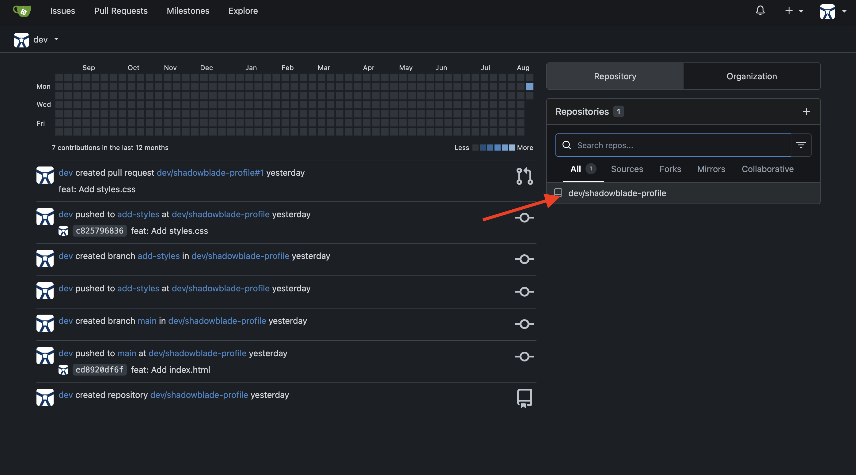This screenshot has width=856, height=475.
Task: Open commit c825796836
Action: [99, 231]
